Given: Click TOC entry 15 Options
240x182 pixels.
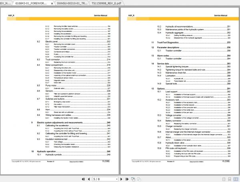Looking at the screenshot, I should pos(191,88).
